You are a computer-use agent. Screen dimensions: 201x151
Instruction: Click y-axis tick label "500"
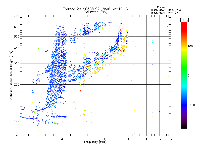click(17, 36)
